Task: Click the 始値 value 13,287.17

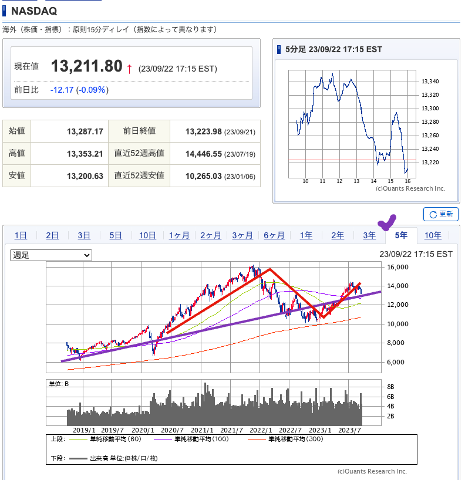Action: [85, 131]
